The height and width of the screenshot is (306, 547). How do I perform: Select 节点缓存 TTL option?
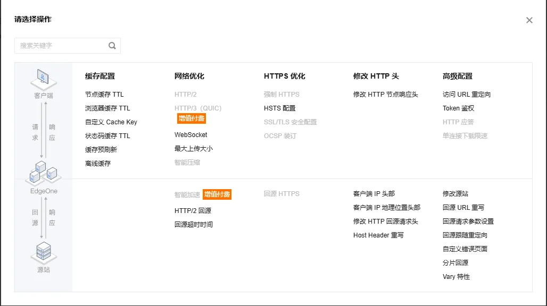click(104, 95)
